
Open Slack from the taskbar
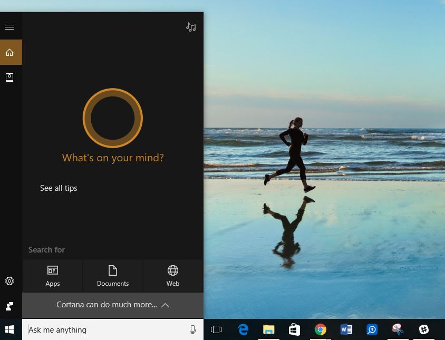point(424,329)
